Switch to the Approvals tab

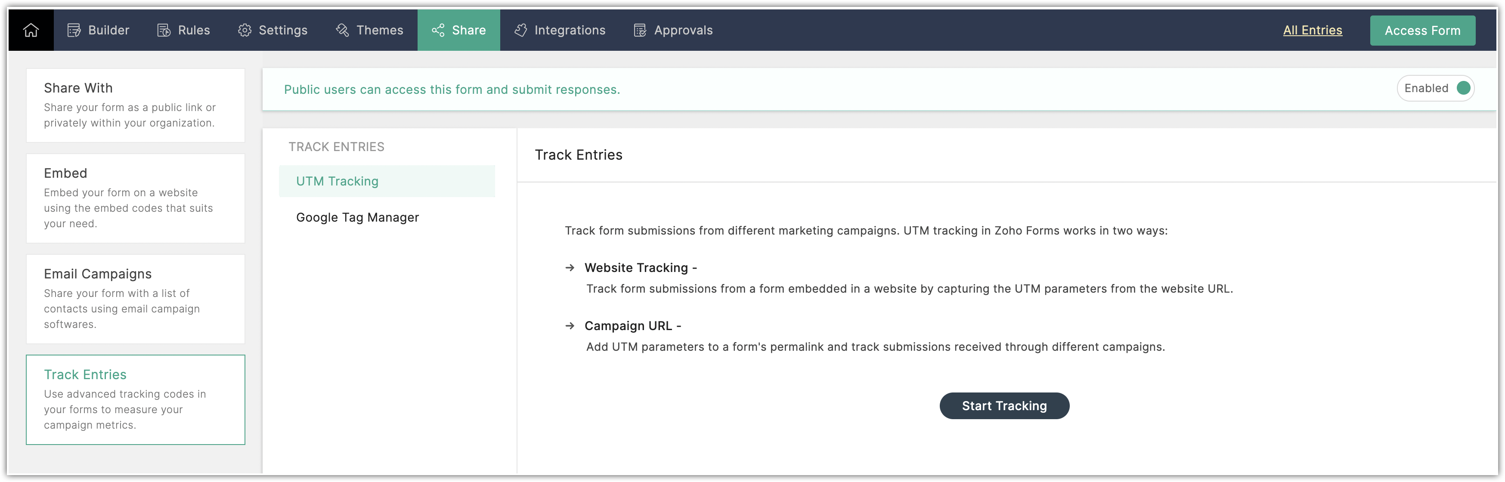click(x=683, y=31)
